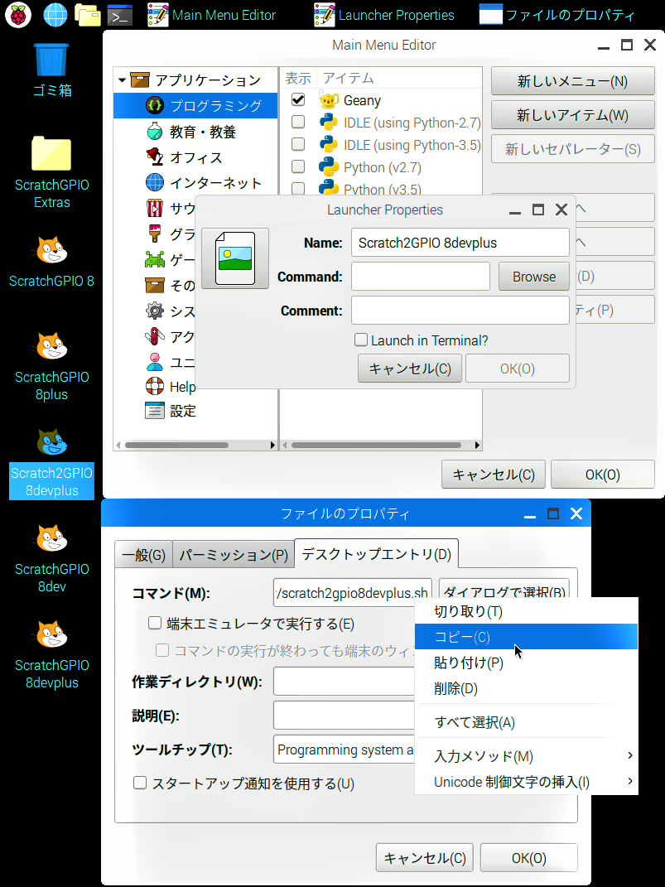This screenshot has width=665, height=887.
Task: Select the インターネット category
Action: coord(195,183)
